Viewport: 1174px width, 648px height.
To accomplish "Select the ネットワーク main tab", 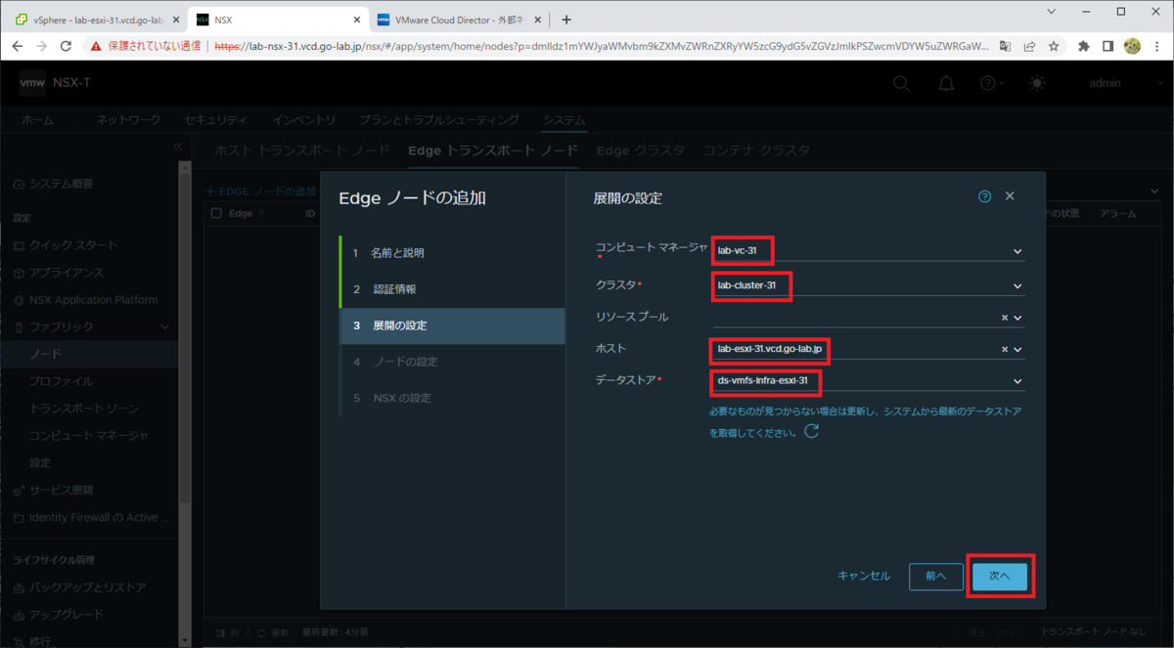I will tap(128, 120).
